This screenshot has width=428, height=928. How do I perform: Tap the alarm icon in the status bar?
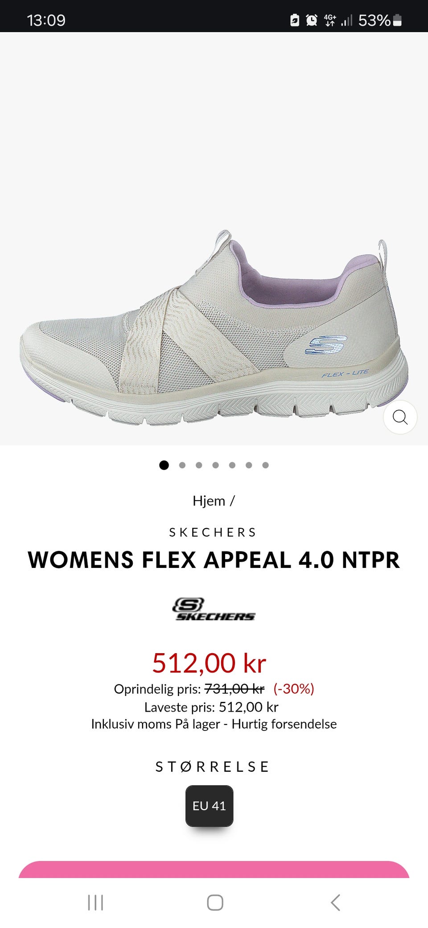tap(311, 20)
